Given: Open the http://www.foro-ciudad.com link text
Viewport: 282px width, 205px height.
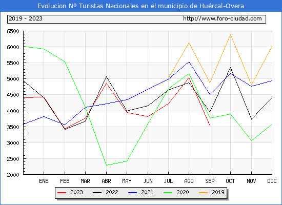Looking at the screenshot, I should [223, 18].
